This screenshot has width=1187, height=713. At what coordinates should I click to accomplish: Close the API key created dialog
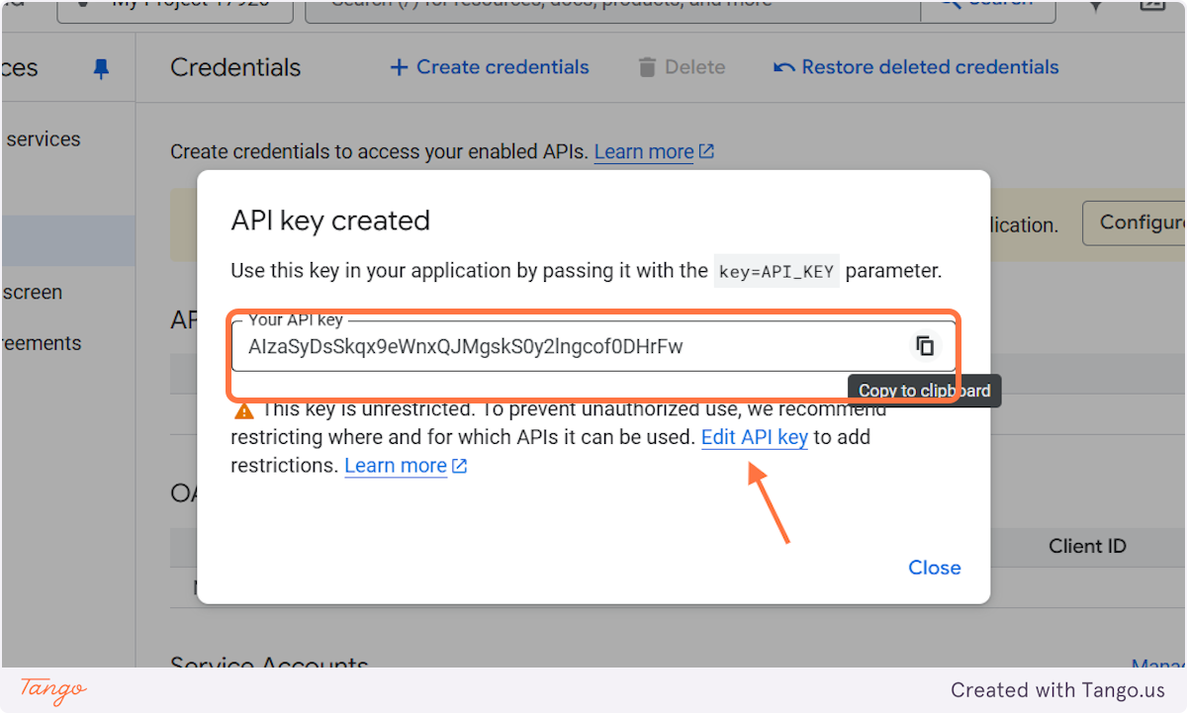934,567
